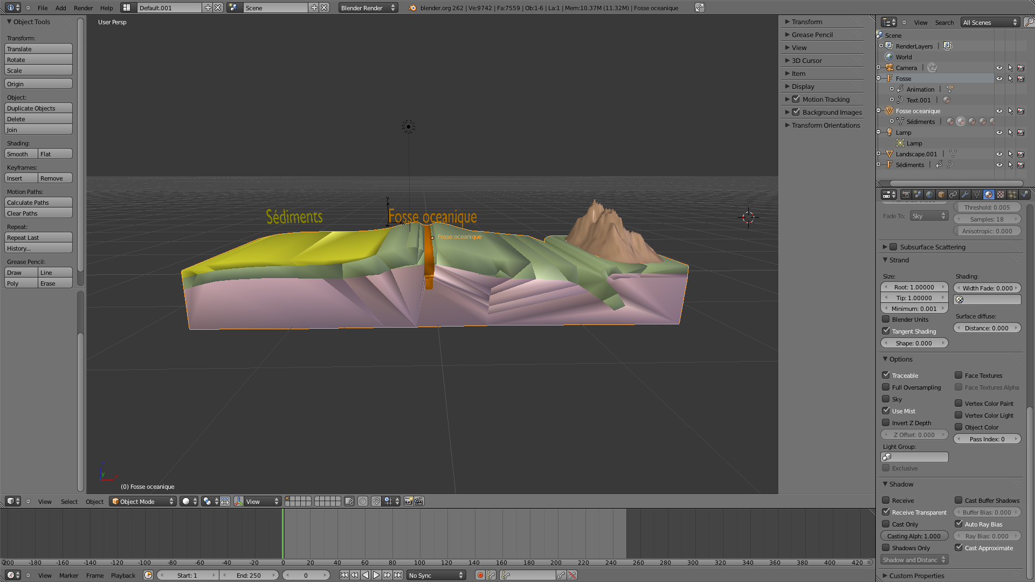1035x582 pixels.
Task: Open the Select menu in the 3D viewport header
Action: click(69, 501)
